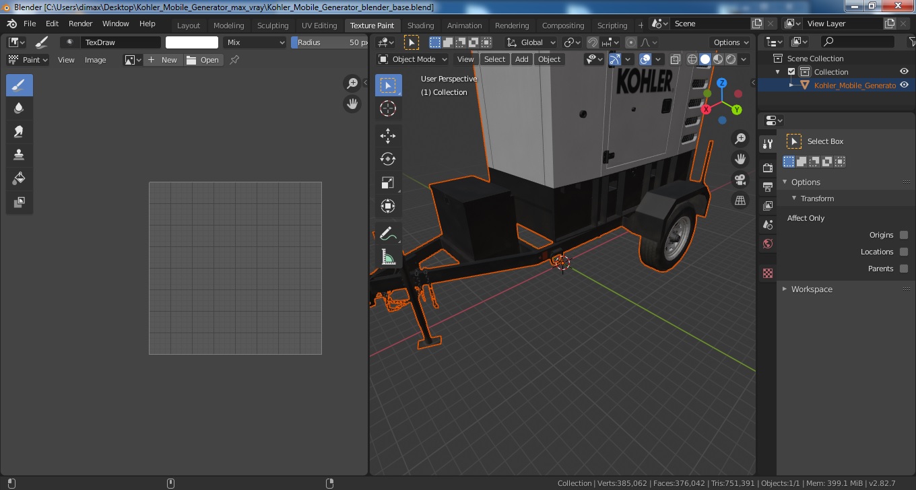Select the Move tool in viewport

click(388, 136)
